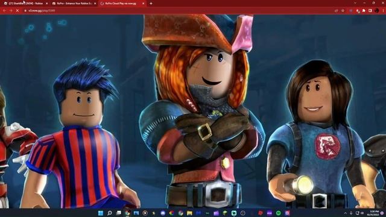Open the Chrome profile avatar menu
This screenshot has width=386, height=217.
point(376,11)
